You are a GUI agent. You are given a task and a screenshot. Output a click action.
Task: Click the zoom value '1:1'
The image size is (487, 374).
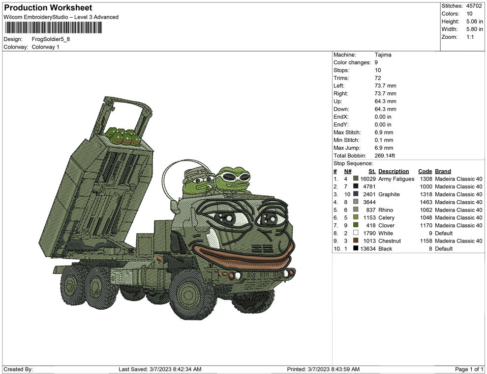click(x=470, y=37)
